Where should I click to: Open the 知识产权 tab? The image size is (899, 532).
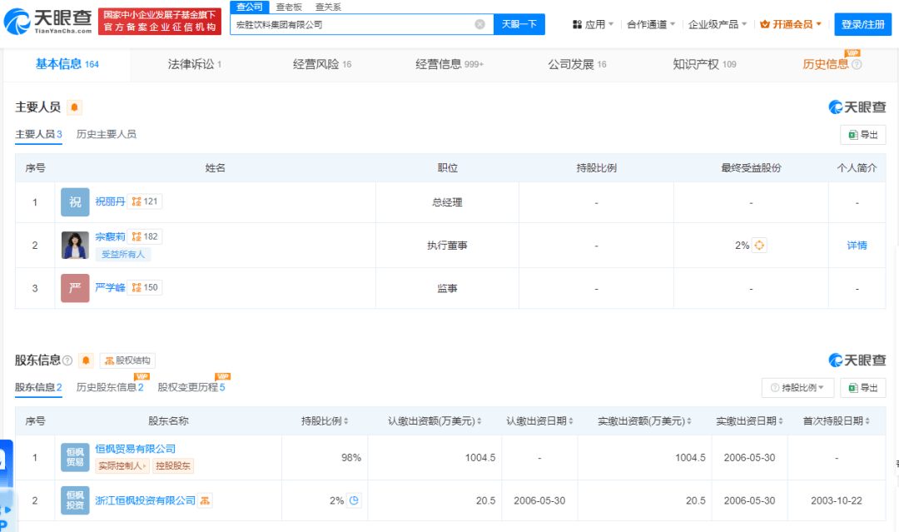coord(704,64)
